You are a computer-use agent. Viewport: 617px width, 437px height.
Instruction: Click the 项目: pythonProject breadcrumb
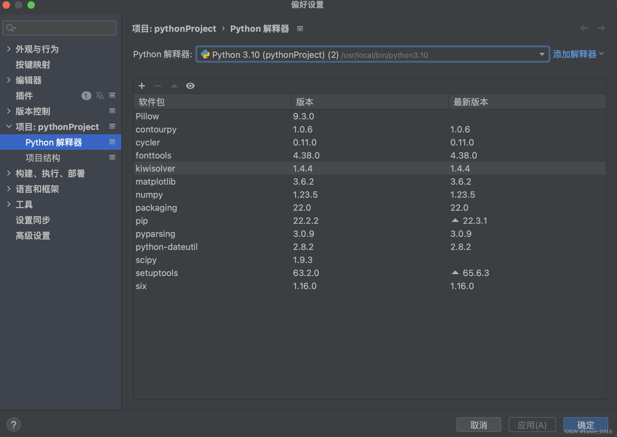(174, 29)
